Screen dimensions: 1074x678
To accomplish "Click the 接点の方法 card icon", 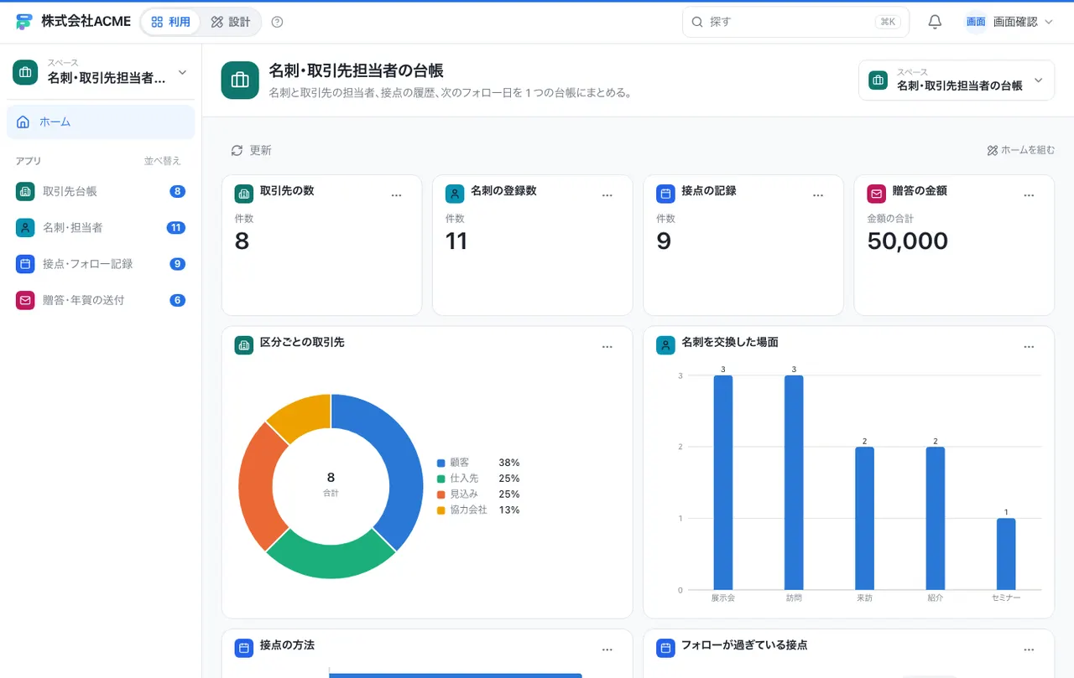I will point(244,648).
